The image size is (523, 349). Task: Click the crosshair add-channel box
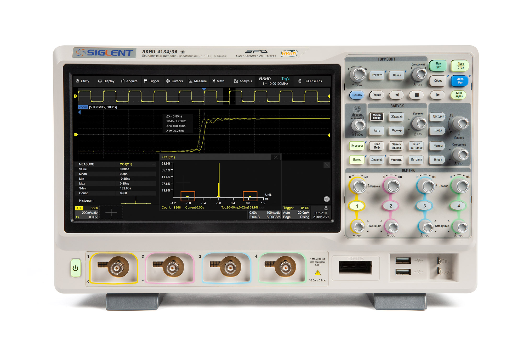click(x=111, y=213)
